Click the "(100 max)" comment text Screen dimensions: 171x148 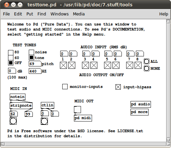pyautogui.click(x=17, y=77)
